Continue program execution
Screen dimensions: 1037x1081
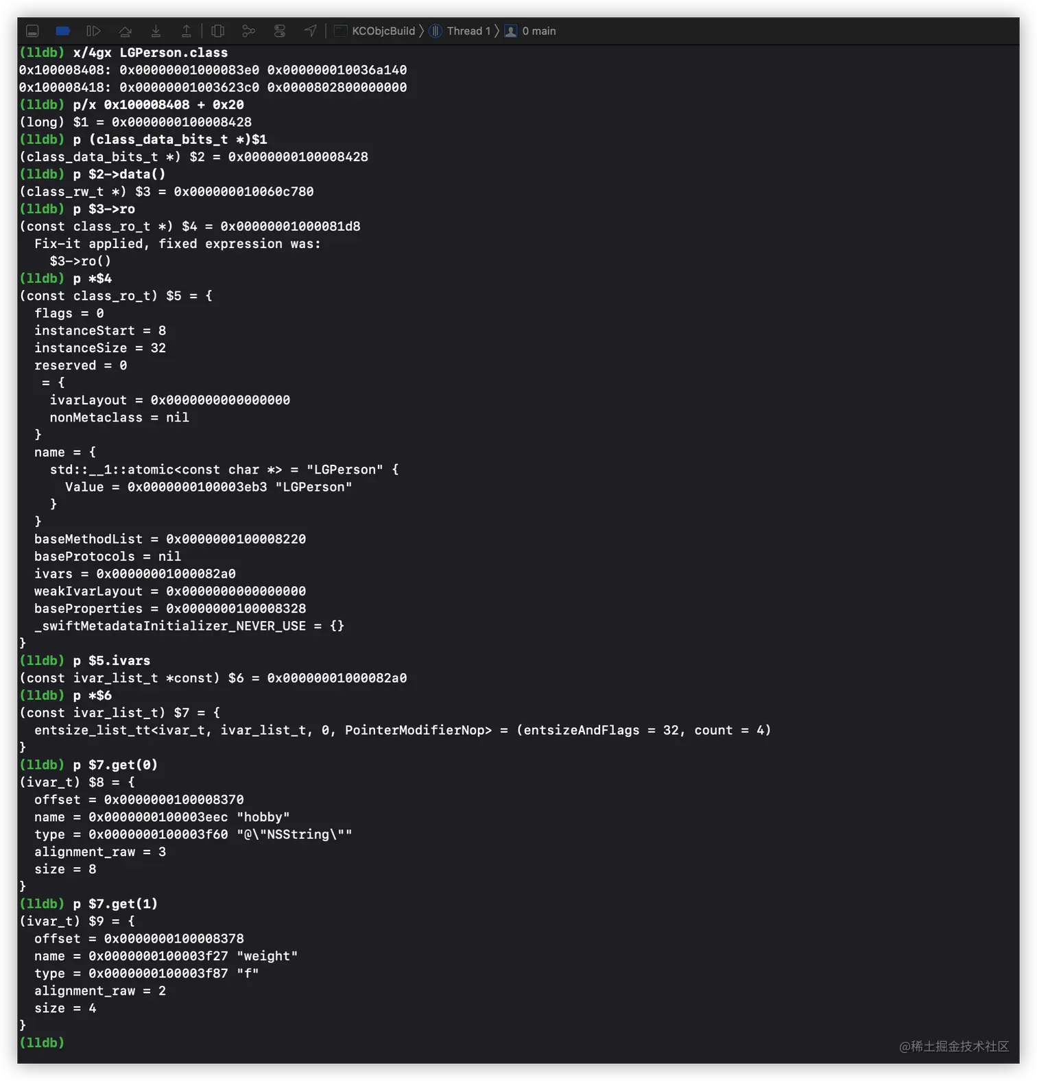pyautogui.click(x=93, y=31)
